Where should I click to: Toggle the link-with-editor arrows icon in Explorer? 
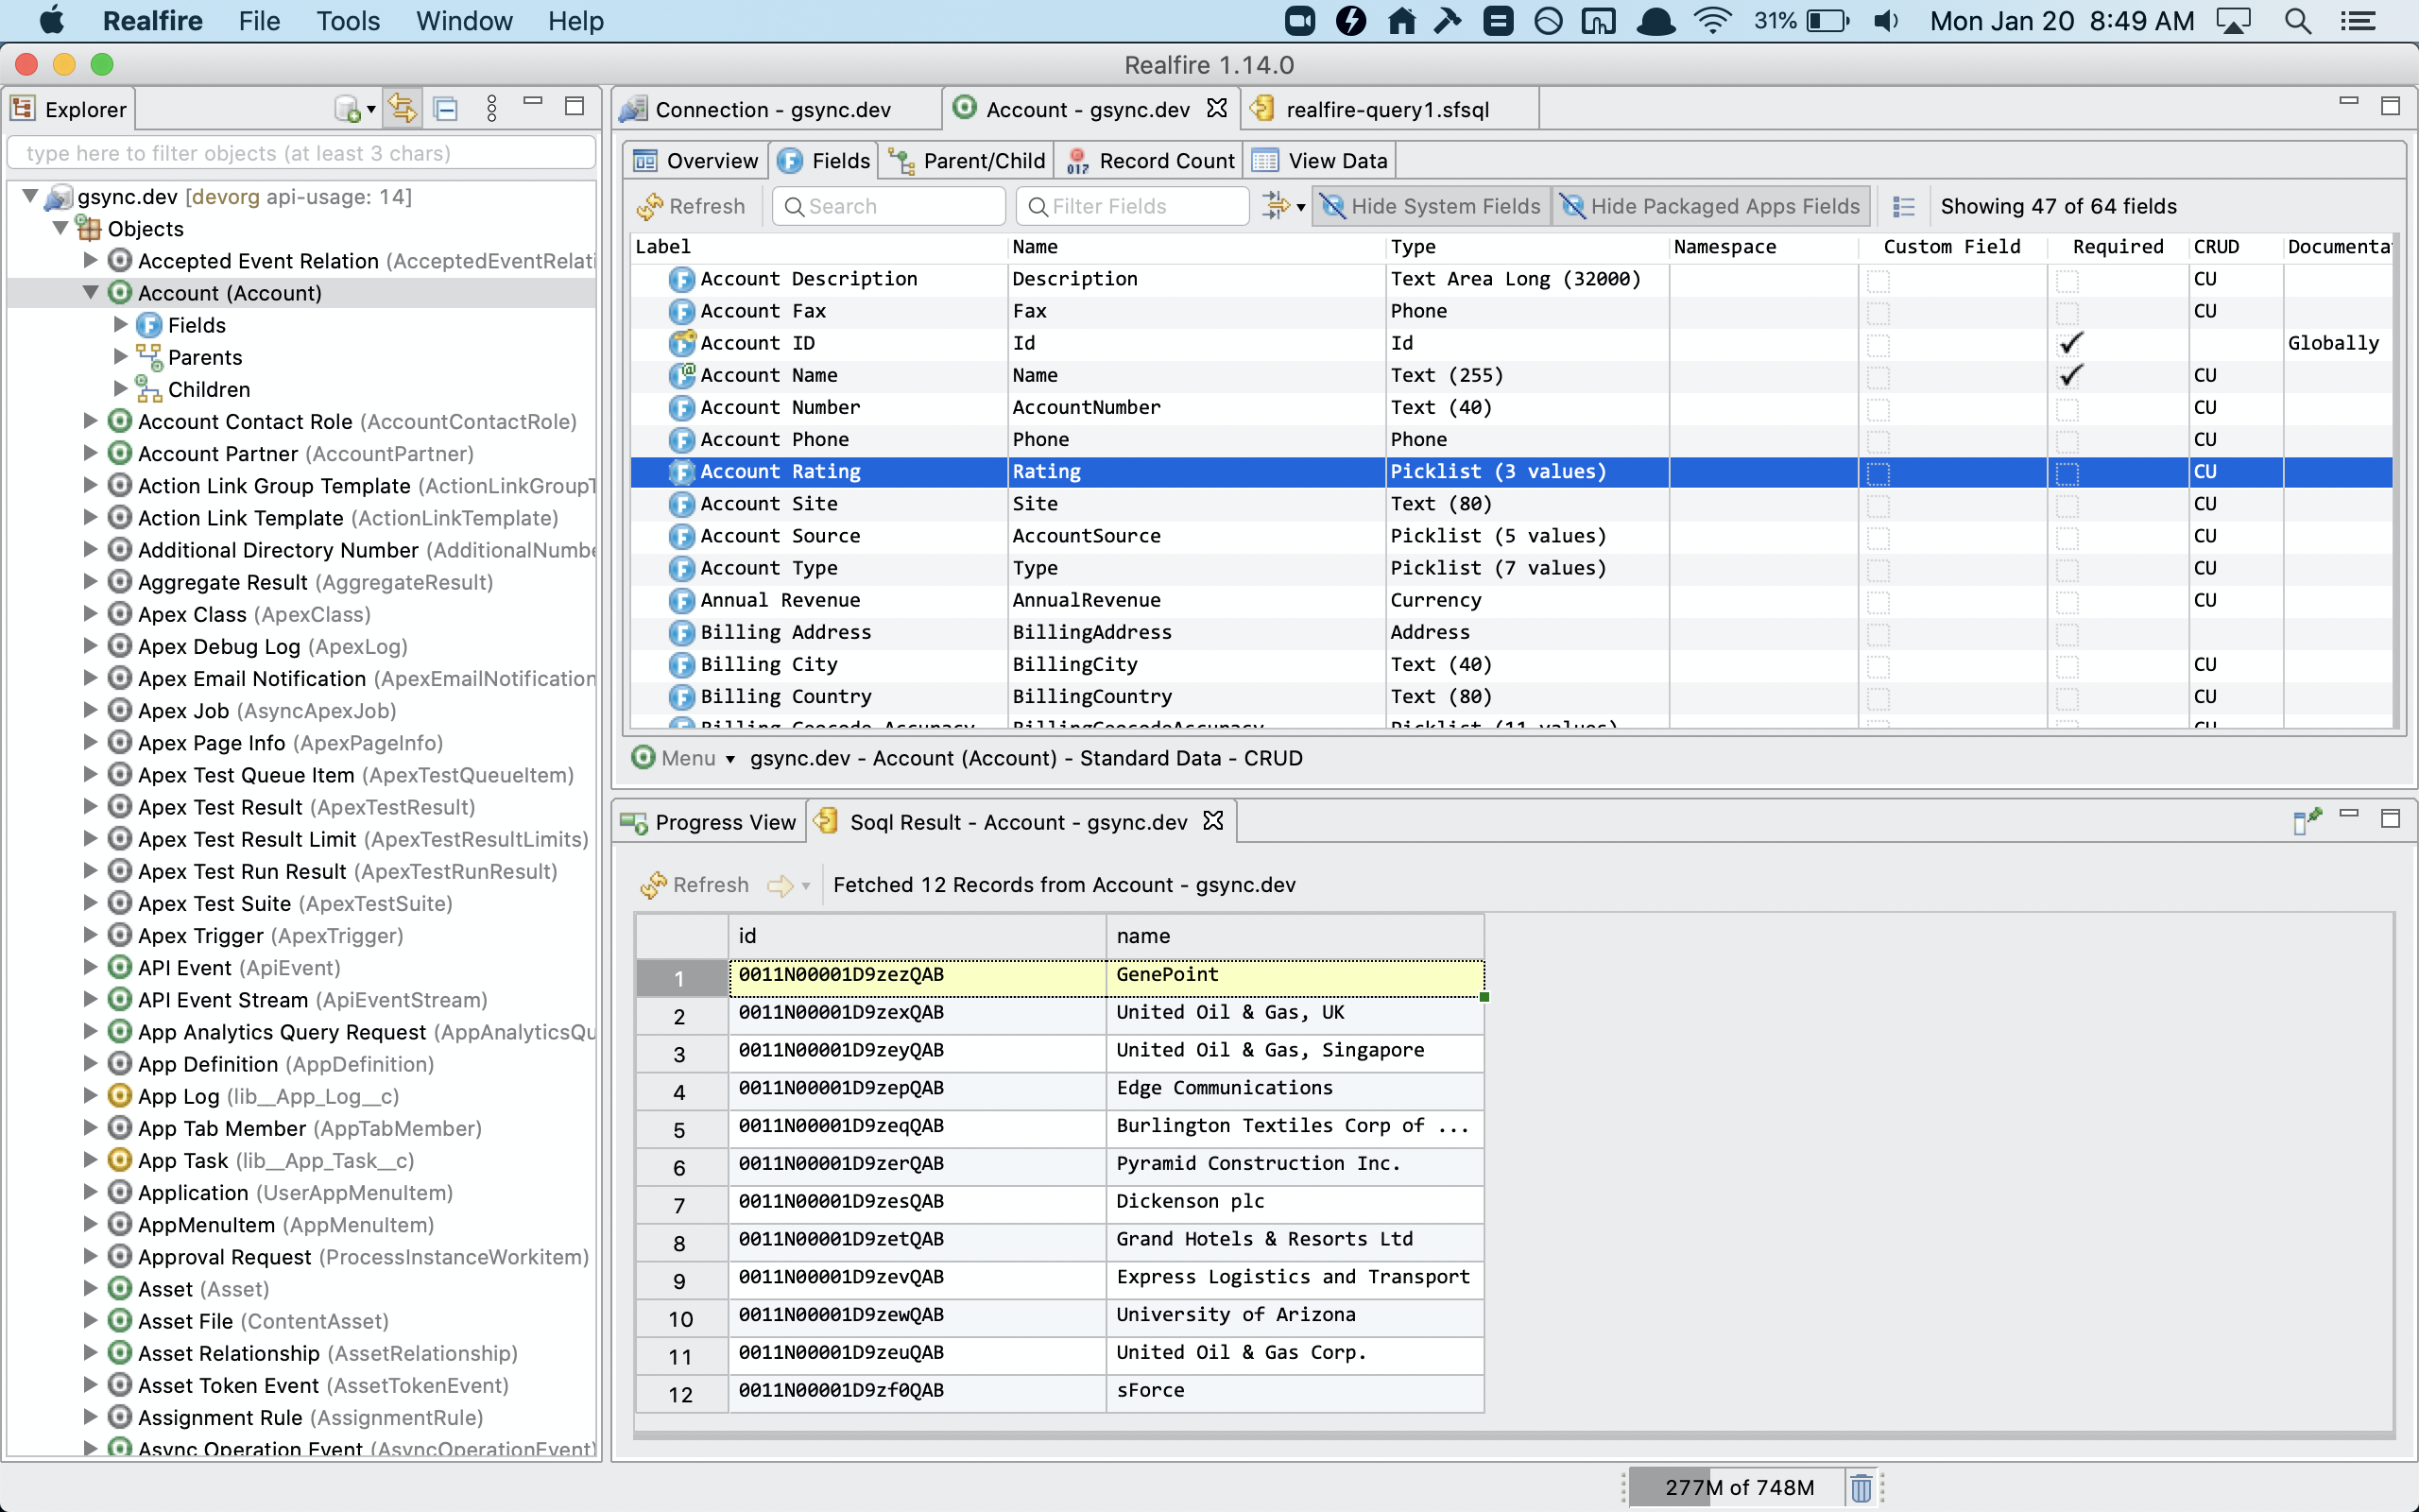coord(402,108)
